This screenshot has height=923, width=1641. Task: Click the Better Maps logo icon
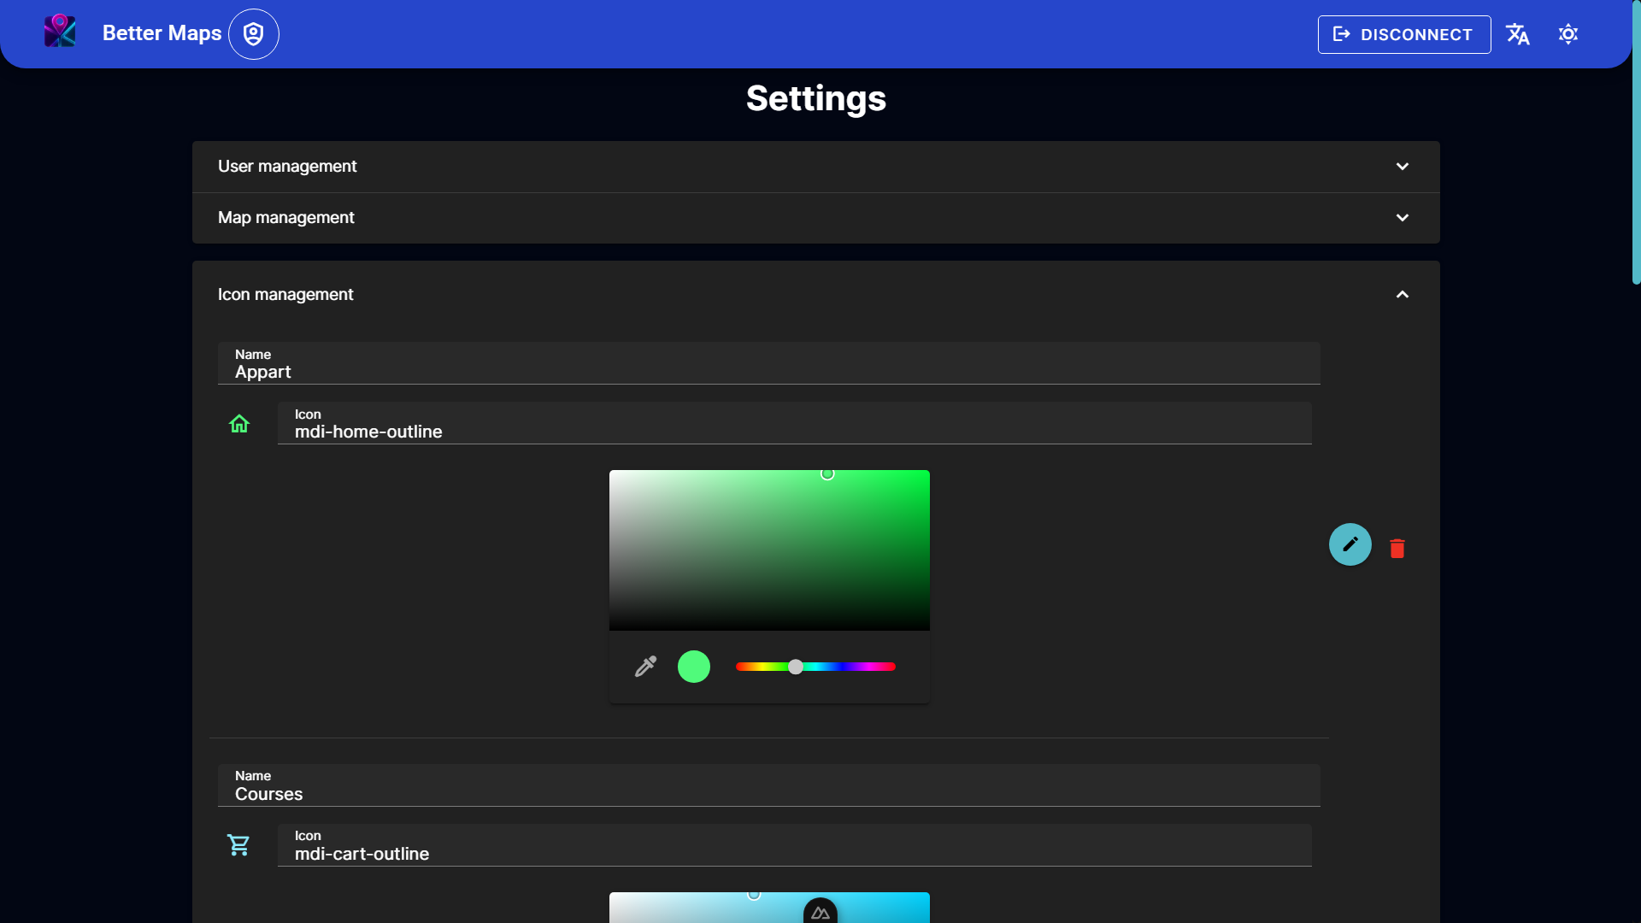(60, 32)
